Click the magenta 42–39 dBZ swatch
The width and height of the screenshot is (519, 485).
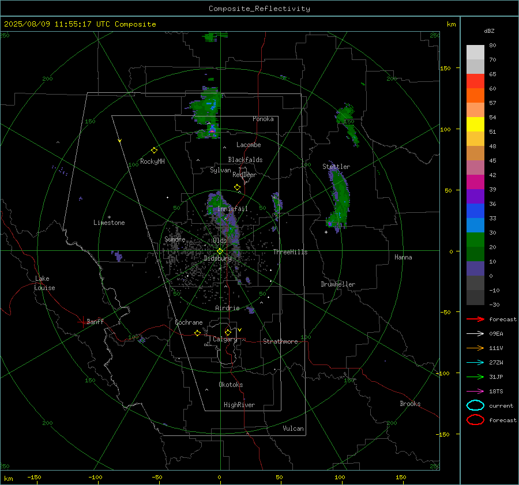pyautogui.click(x=475, y=182)
